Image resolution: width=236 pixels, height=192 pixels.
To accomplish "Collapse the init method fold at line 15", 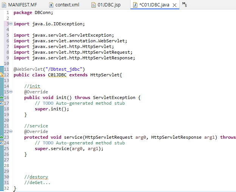I will pyautogui.click(x=11, y=91).
